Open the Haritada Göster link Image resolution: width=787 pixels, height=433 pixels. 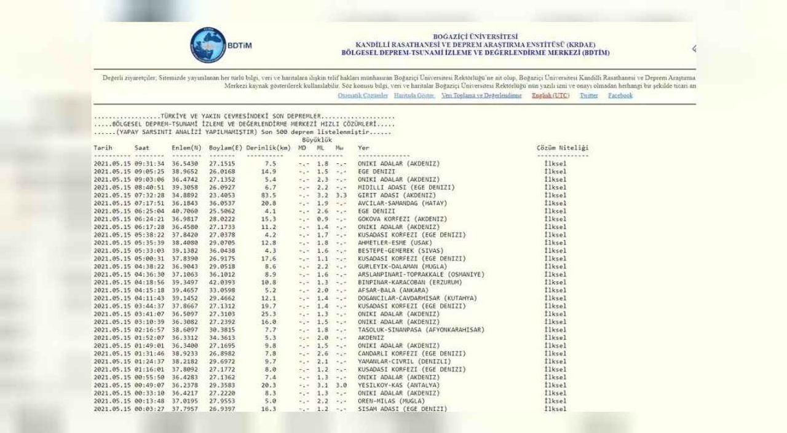tap(414, 95)
